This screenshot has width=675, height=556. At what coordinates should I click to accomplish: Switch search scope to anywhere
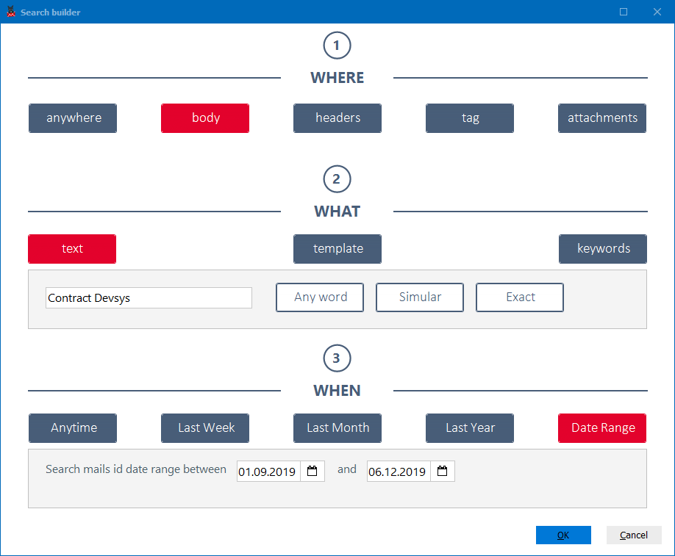(72, 118)
